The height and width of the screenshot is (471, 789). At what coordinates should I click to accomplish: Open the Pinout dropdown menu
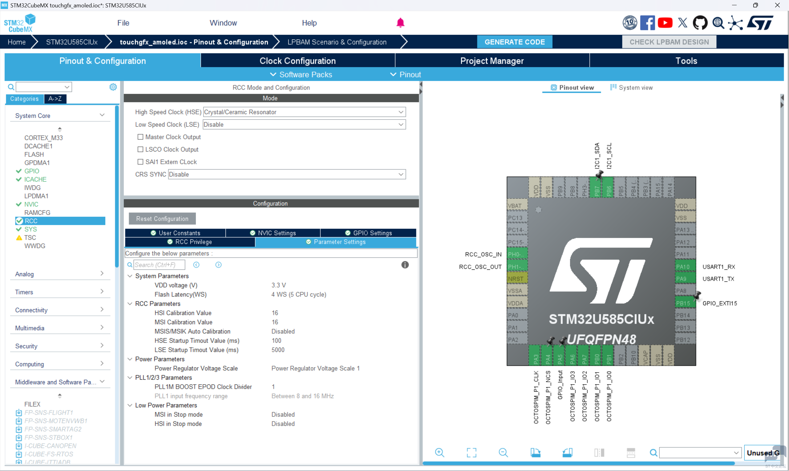[406, 74]
